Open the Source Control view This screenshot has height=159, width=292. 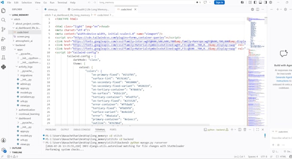tap(3, 29)
